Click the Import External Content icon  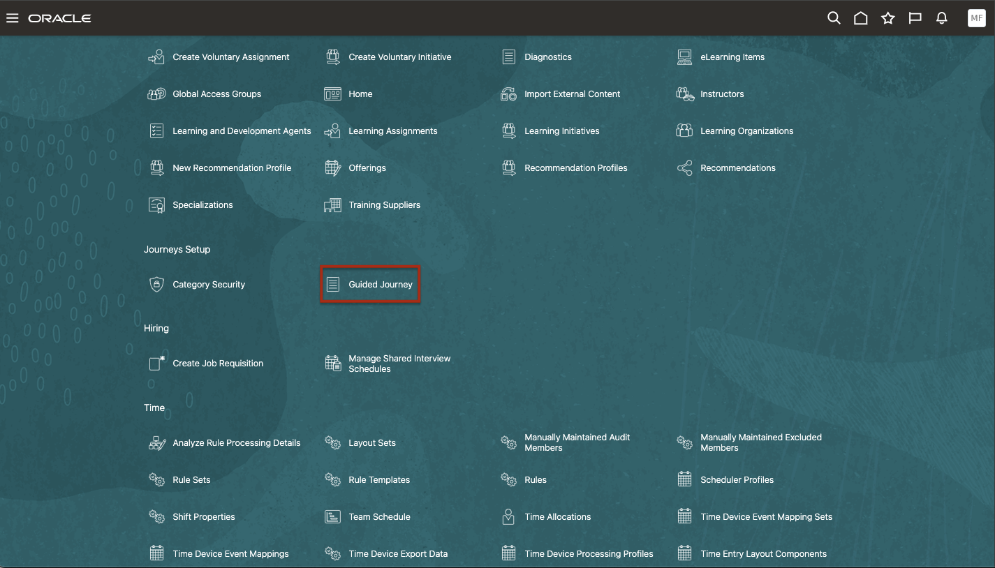509,94
